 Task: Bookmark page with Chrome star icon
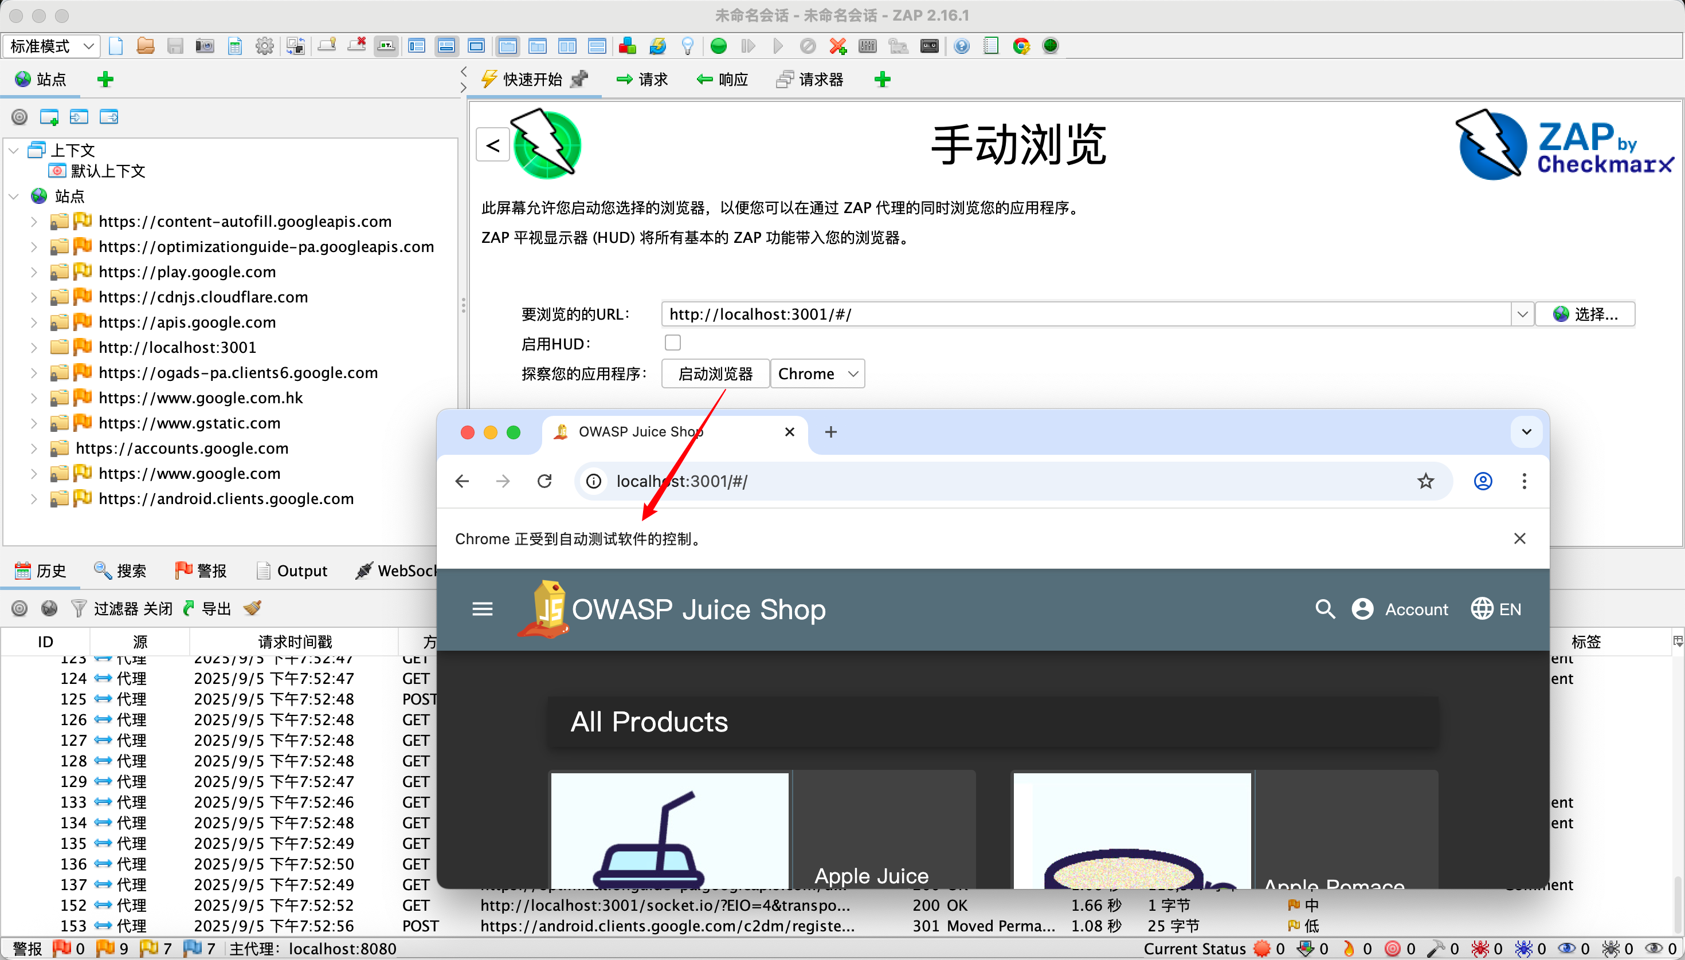click(1426, 481)
